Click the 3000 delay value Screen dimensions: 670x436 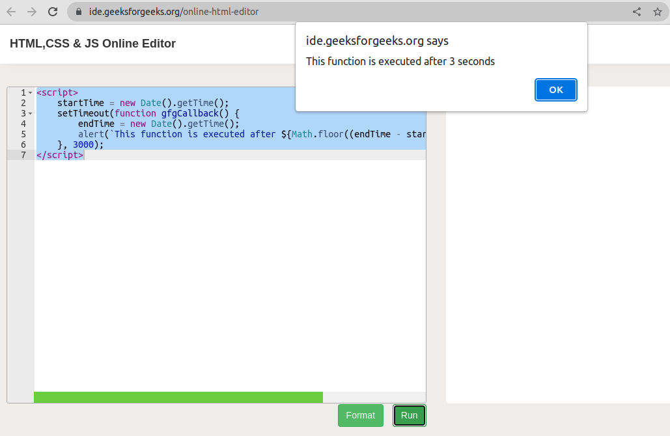click(83, 144)
